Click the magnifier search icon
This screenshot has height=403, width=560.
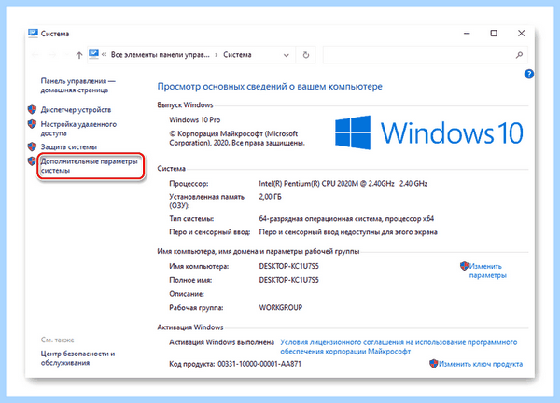click(519, 55)
